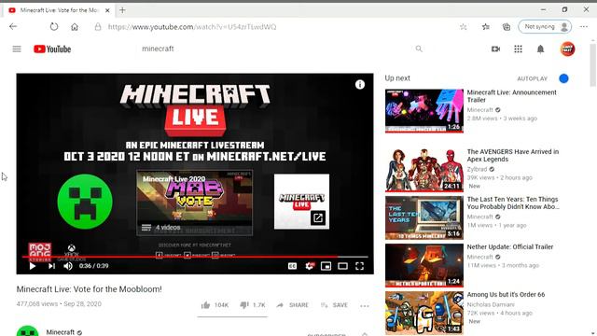The image size is (597, 336).
Task: Mute the video volume
Action: tap(68, 266)
